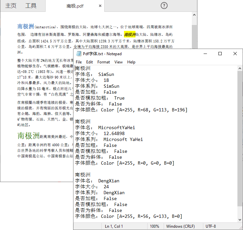
Task: Open the View menu in Notepad
Action: tap(118, 62)
